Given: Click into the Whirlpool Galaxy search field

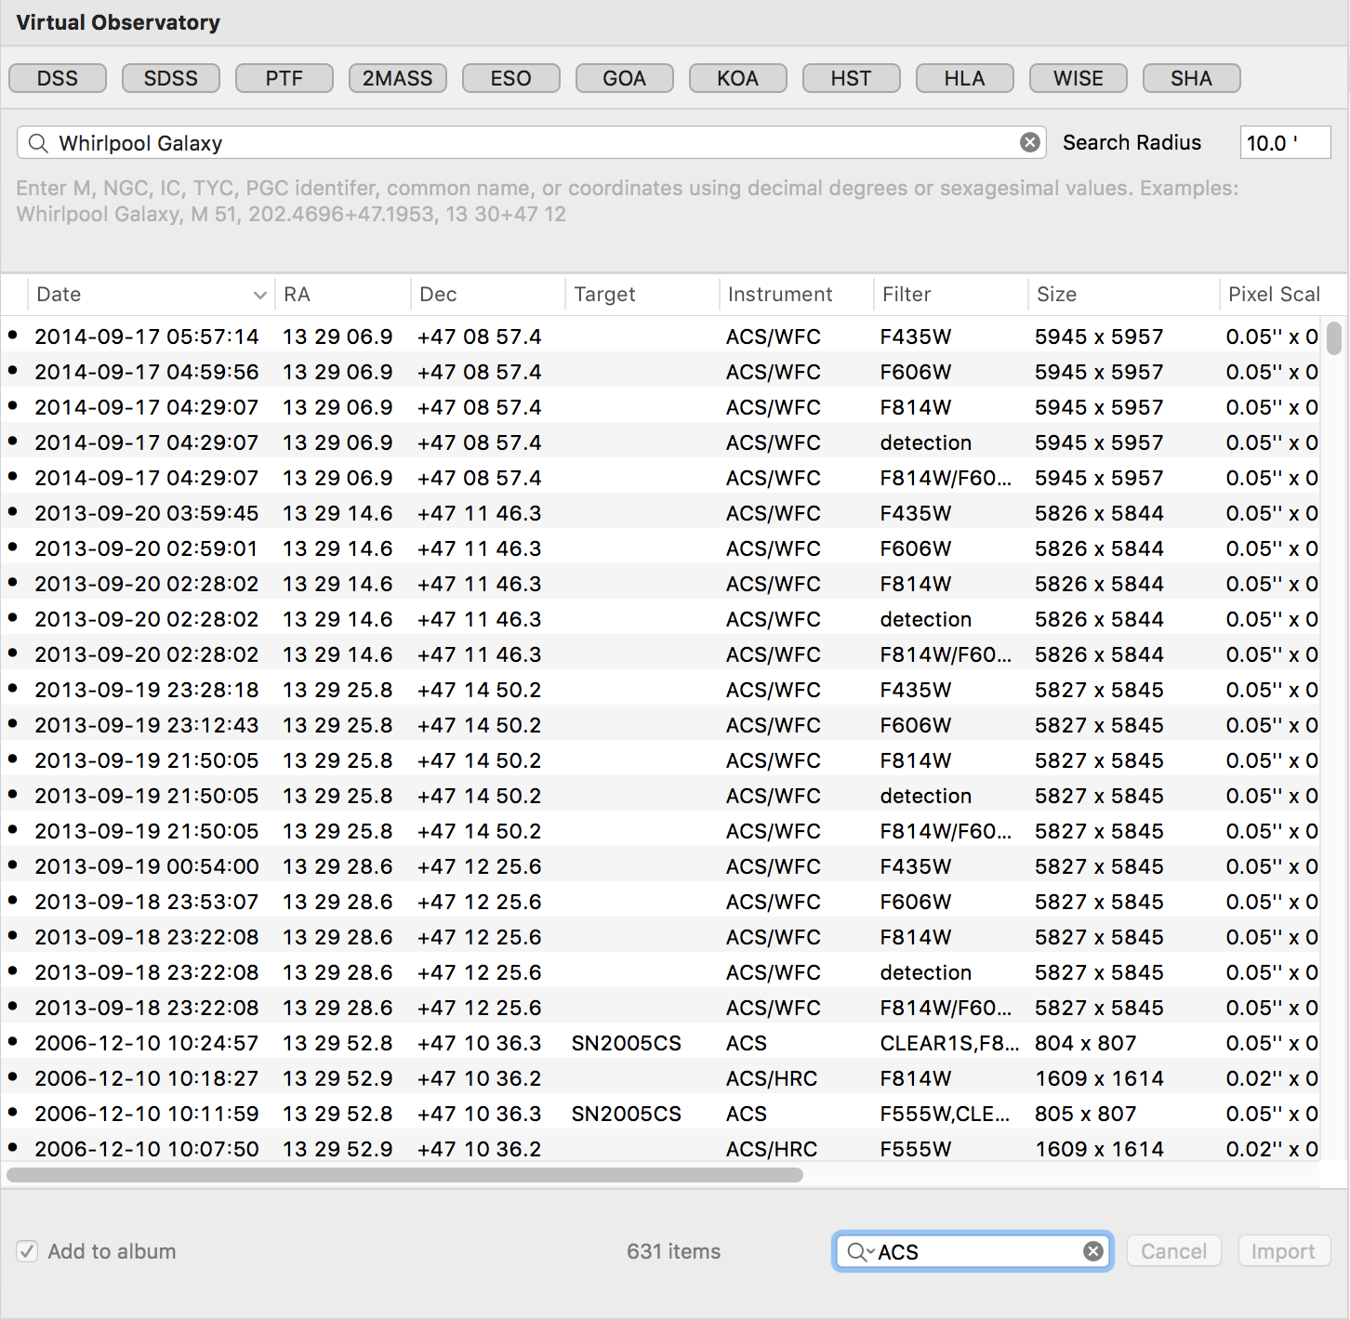Looking at the screenshot, I should click(532, 143).
